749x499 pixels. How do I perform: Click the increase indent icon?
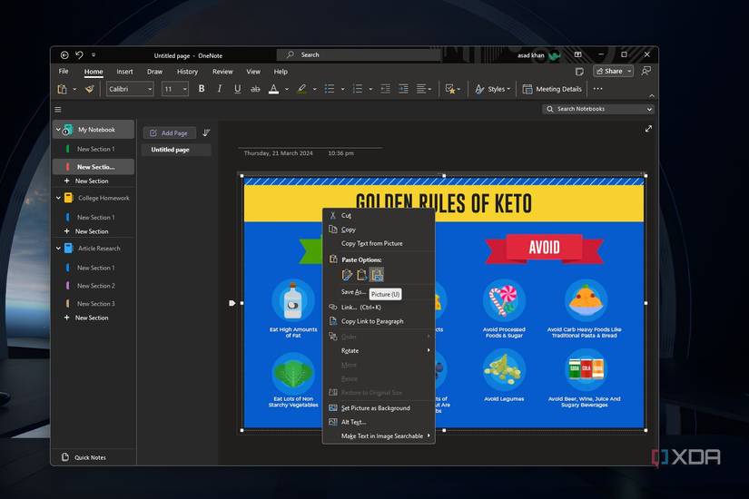(x=404, y=89)
